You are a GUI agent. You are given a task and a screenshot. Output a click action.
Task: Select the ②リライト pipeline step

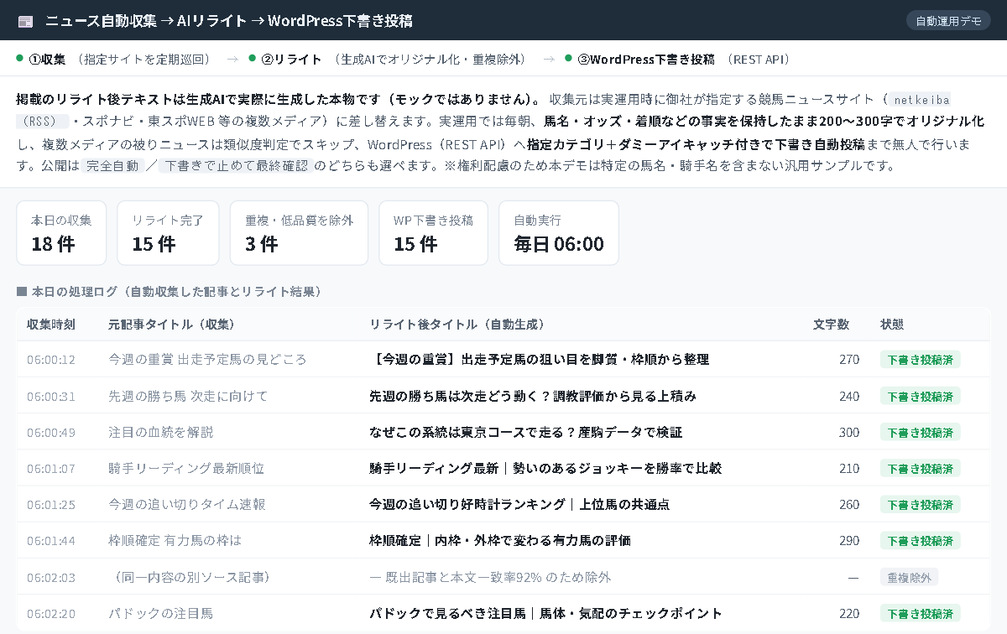[x=388, y=60]
